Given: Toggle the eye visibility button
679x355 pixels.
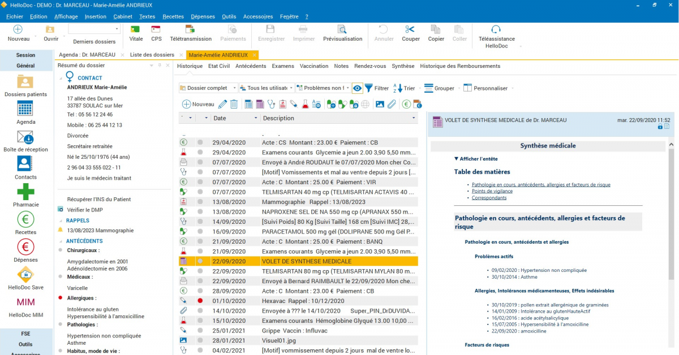Looking at the screenshot, I should pos(357,88).
